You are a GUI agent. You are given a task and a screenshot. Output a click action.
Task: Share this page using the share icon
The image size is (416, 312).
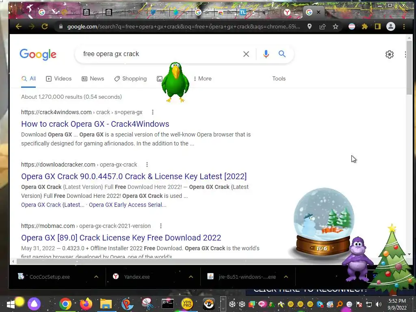(x=322, y=26)
